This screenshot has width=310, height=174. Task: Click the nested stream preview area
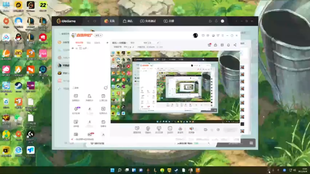tap(175, 87)
